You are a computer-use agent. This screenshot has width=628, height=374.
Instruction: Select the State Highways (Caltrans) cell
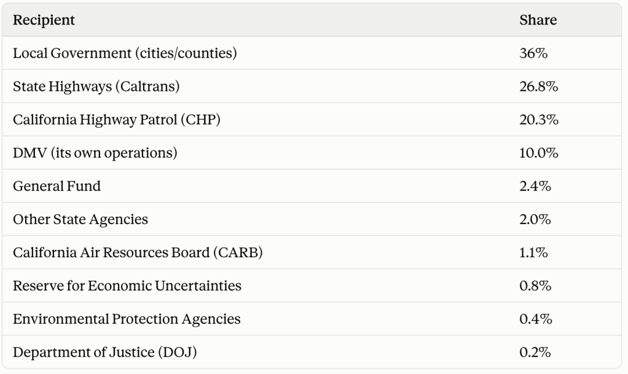(96, 87)
